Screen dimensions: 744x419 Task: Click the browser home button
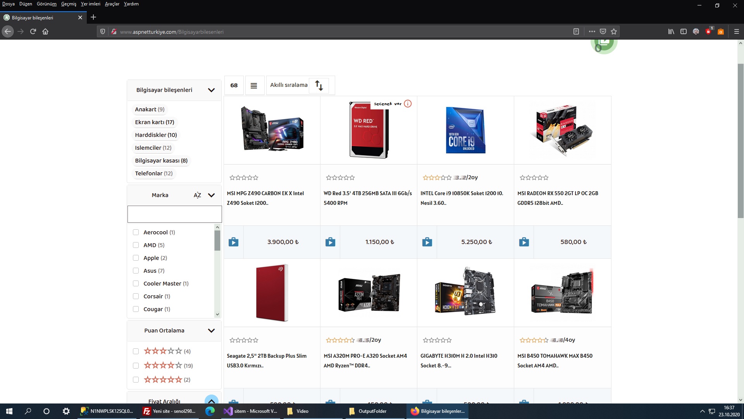pyautogui.click(x=45, y=31)
